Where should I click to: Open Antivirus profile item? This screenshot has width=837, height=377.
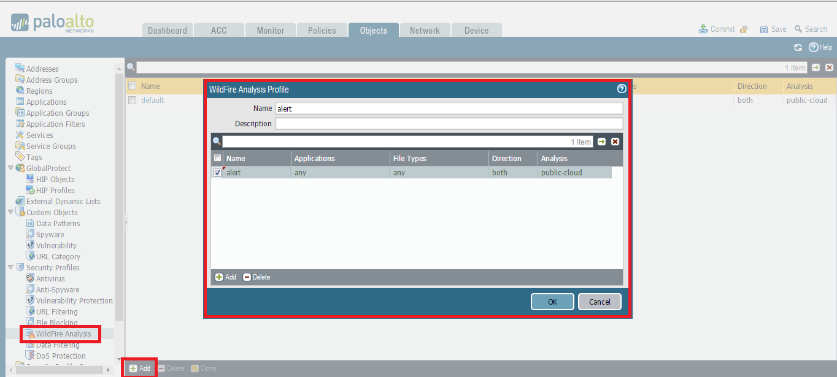[x=50, y=278]
